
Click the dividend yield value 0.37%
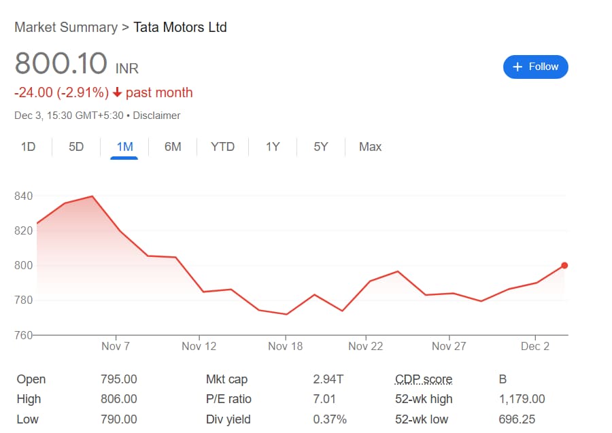(x=330, y=419)
